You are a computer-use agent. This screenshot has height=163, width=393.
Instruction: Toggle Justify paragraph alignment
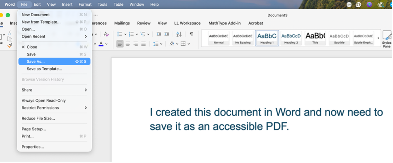[143, 44]
